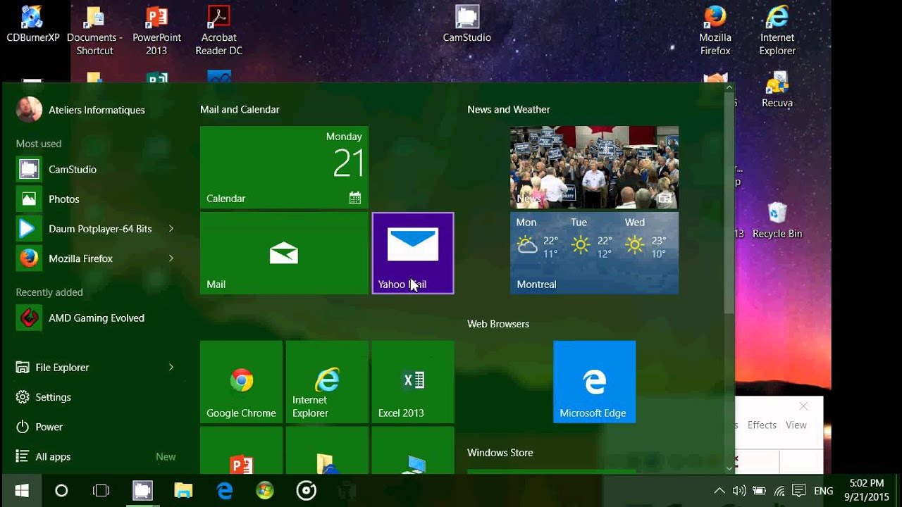Select the News and Weather group heading
Screen dimensions: 902x507
[508, 110]
